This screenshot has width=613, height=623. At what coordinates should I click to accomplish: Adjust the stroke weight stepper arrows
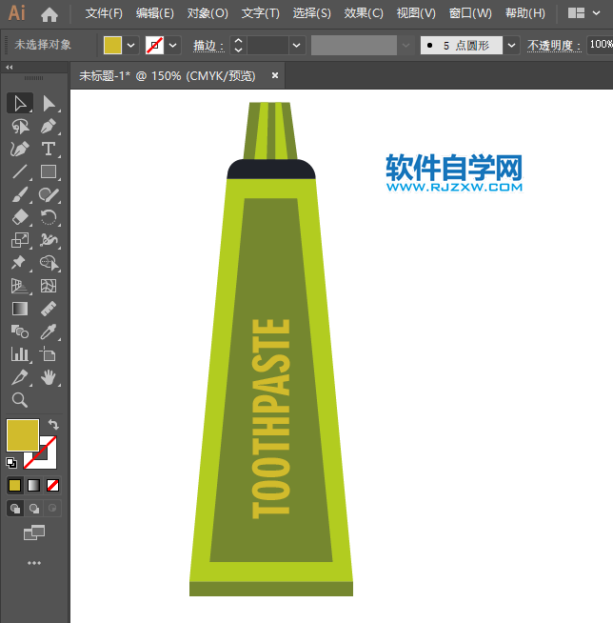tap(238, 46)
